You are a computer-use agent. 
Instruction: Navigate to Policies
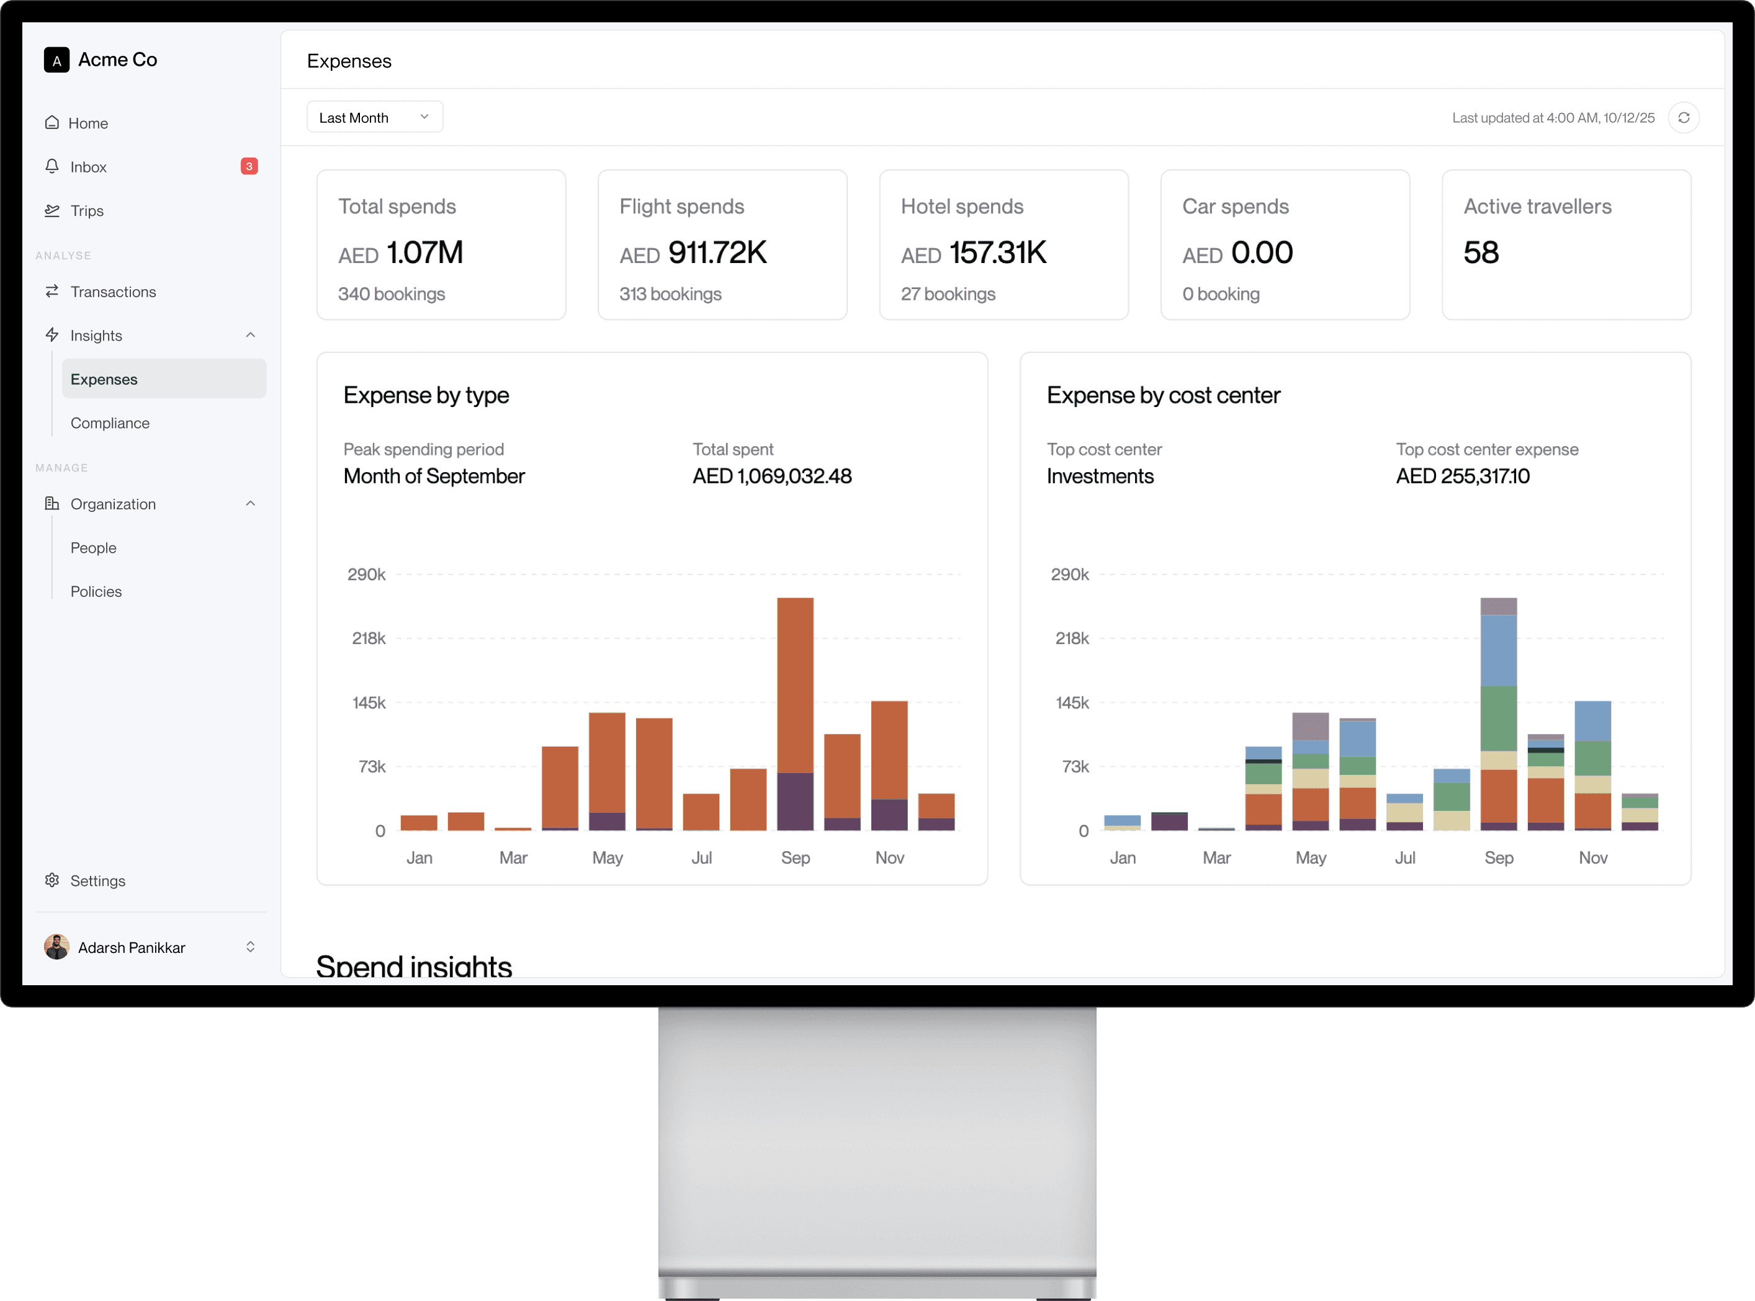tap(96, 591)
